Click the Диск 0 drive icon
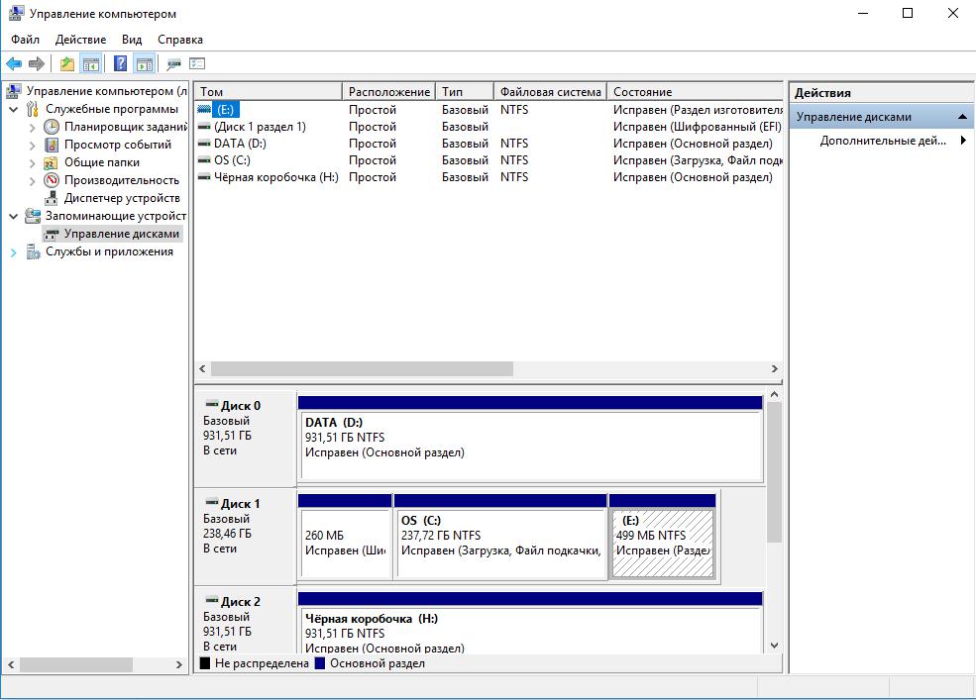The width and height of the screenshot is (976, 700). click(212, 404)
